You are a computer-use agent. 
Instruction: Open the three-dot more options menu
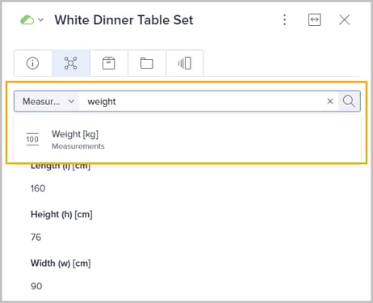point(284,20)
